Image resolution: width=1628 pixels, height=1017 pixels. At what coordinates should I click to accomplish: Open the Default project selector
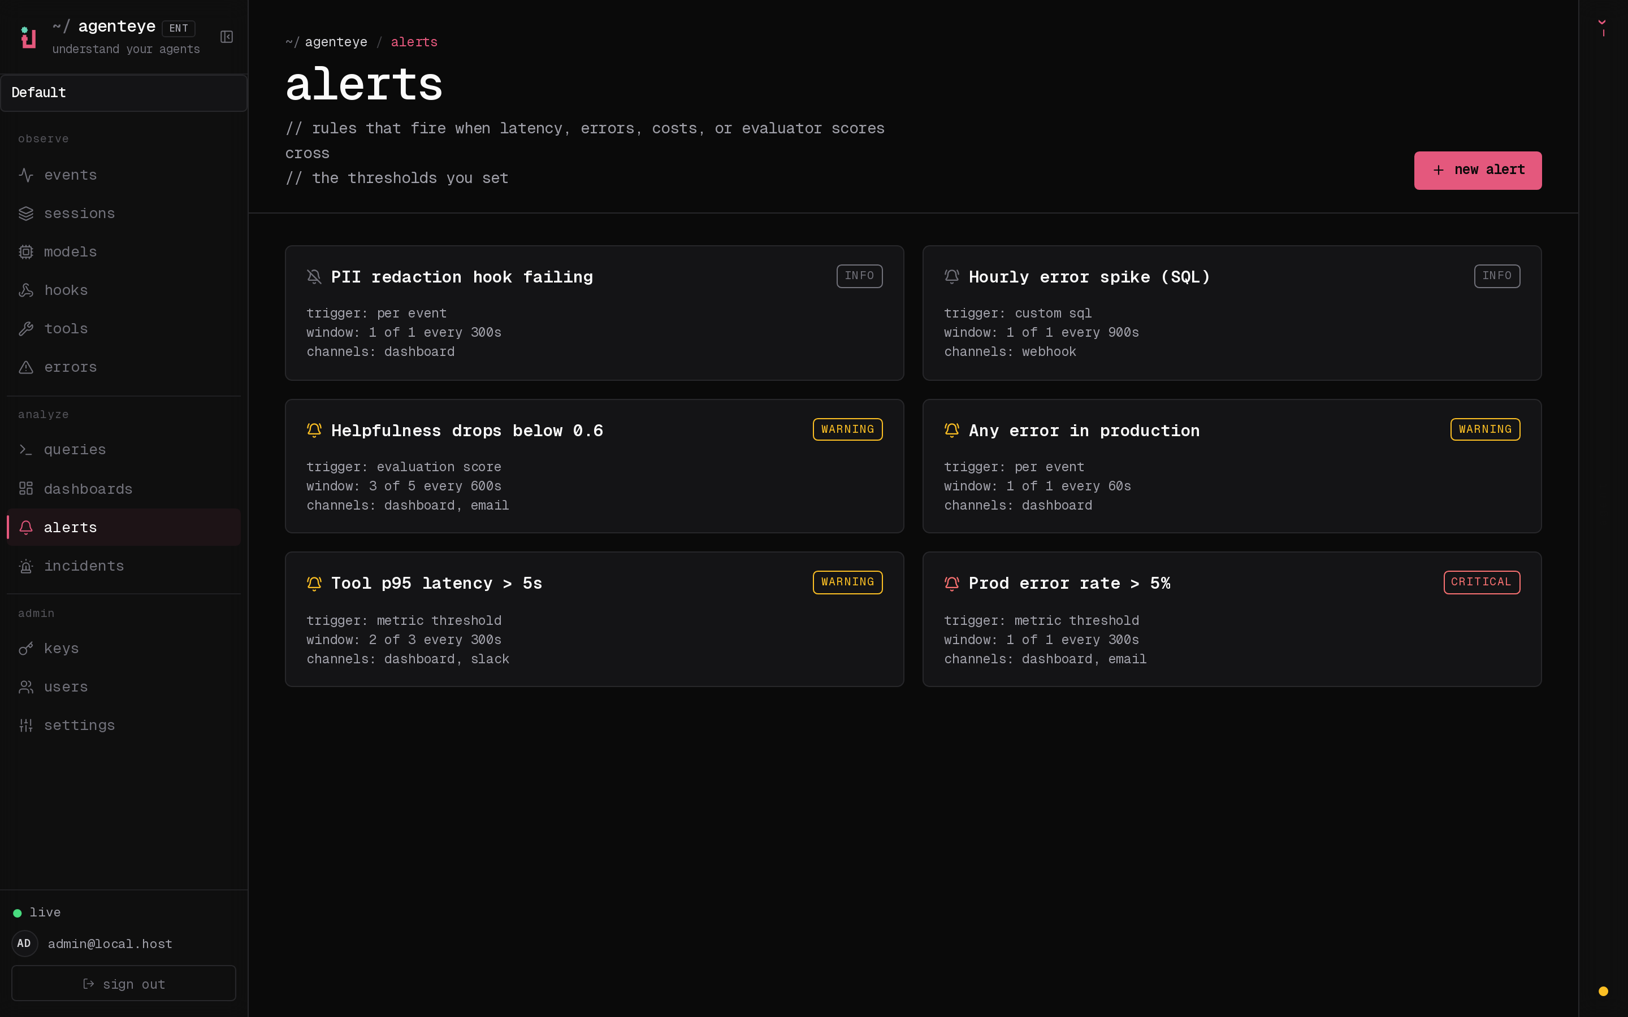tap(124, 93)
